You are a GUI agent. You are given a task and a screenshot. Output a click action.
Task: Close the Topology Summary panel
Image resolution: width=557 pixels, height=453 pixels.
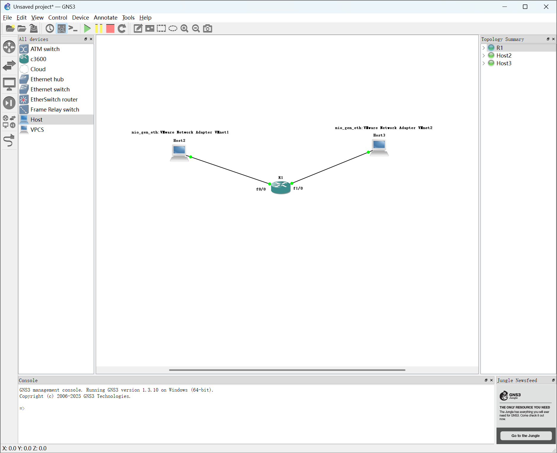point(553,39)
